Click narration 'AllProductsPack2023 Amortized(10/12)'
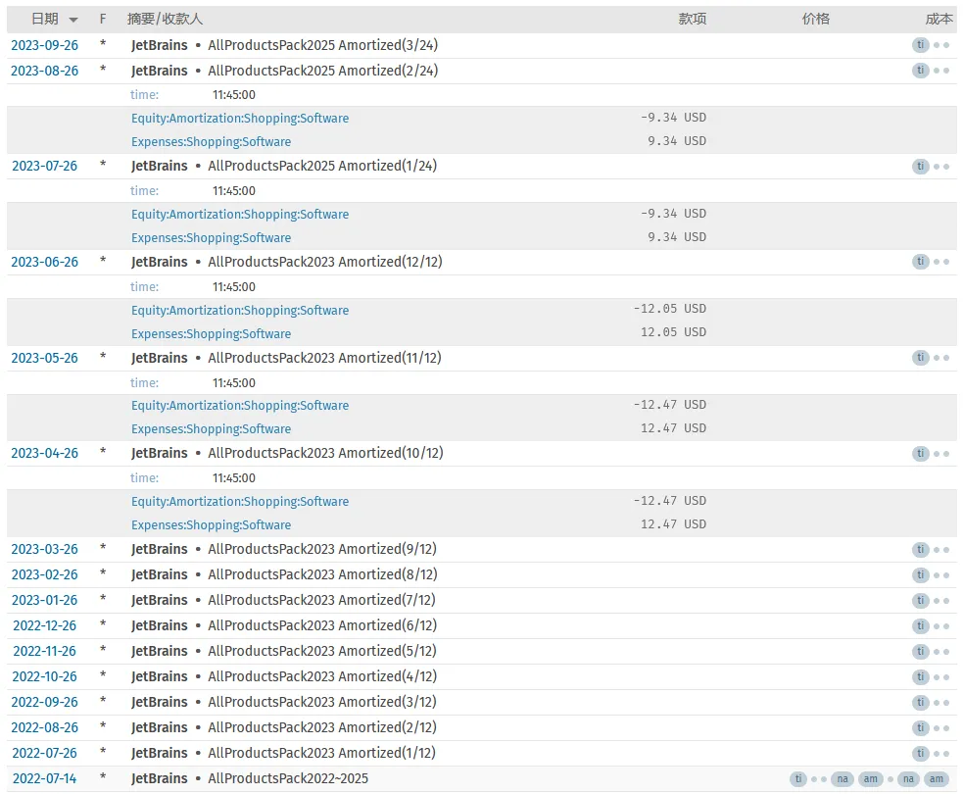Viewport: 963px width, 794px height. 325,453
